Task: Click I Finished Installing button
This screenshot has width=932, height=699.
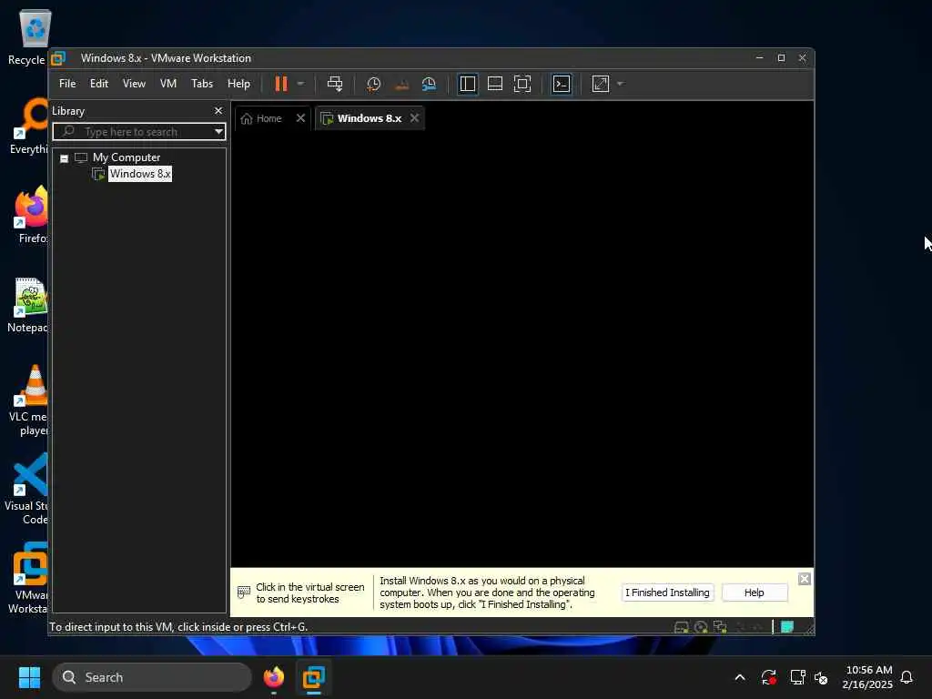Action: click(x=667, y=593)
